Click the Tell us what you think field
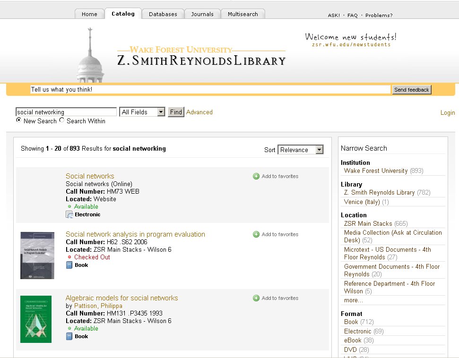Screen dimensions: 459x358 coord(210,90)
